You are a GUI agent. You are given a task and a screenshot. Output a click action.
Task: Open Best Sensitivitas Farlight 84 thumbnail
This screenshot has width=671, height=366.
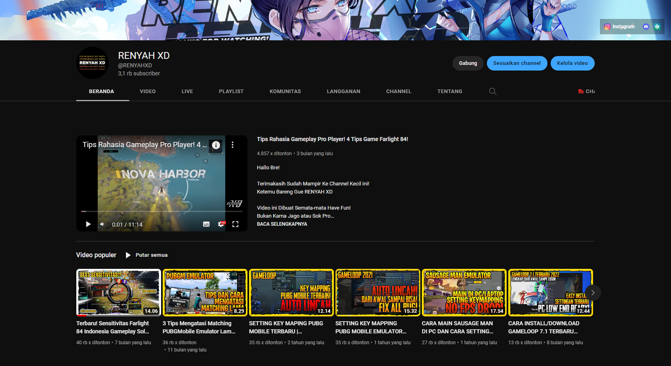pyautogui.click(x=118, y=293)
